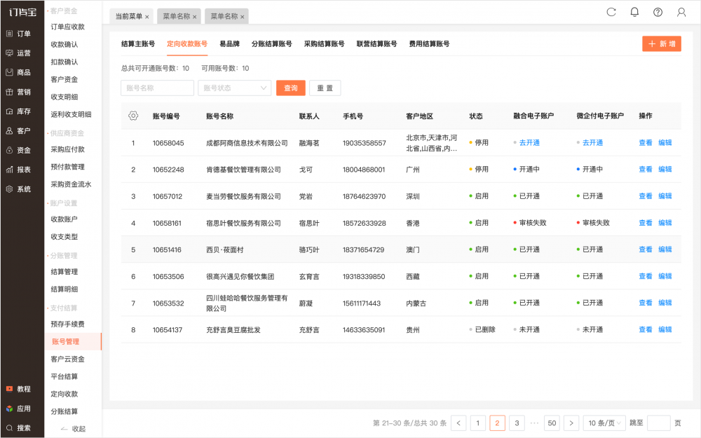
Task: Click 微企付 去开通 for account 10658045
Action: point(593,142)
